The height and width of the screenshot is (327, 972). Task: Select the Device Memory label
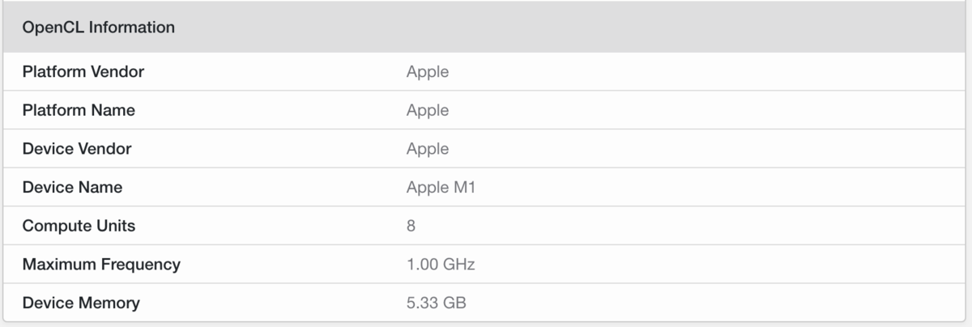coord(81,303)
